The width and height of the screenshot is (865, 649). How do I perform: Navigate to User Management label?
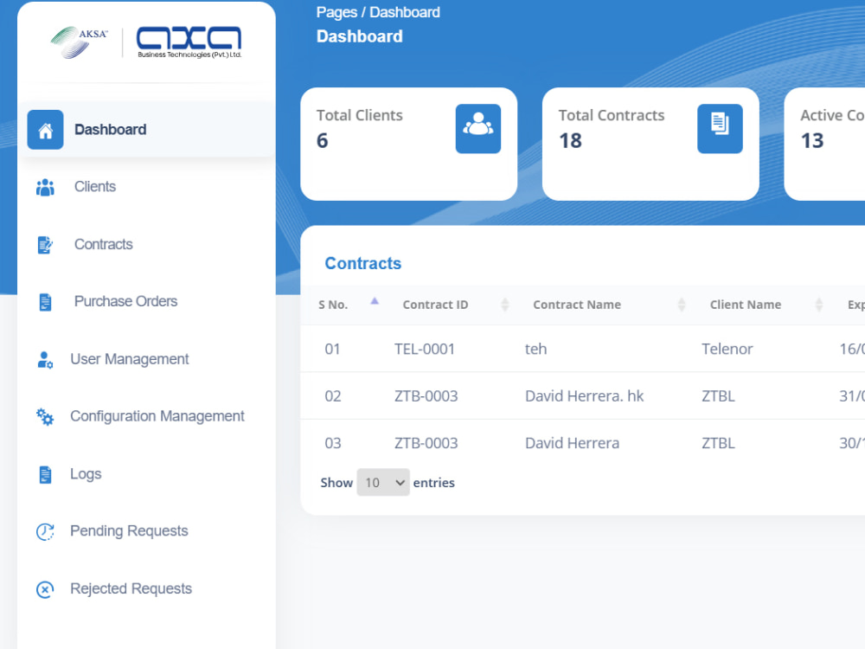point(130,359)
